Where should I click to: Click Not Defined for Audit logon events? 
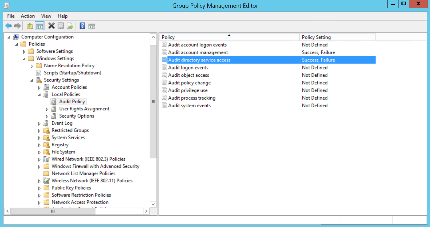pyautogui.click(x=315, y=68)
